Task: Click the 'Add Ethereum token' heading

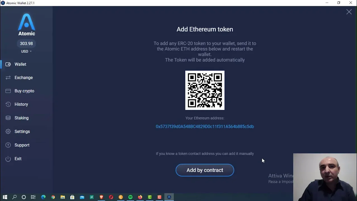Action: 205,29
